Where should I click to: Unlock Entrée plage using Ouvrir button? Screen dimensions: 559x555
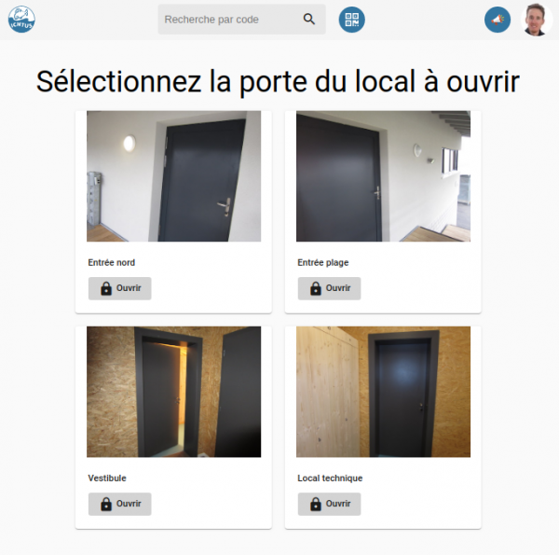(x=330, y=288)
